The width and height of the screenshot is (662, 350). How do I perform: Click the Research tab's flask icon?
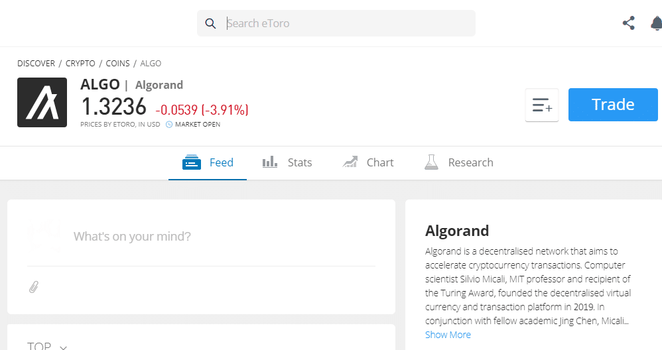click(x=431, y=162)
